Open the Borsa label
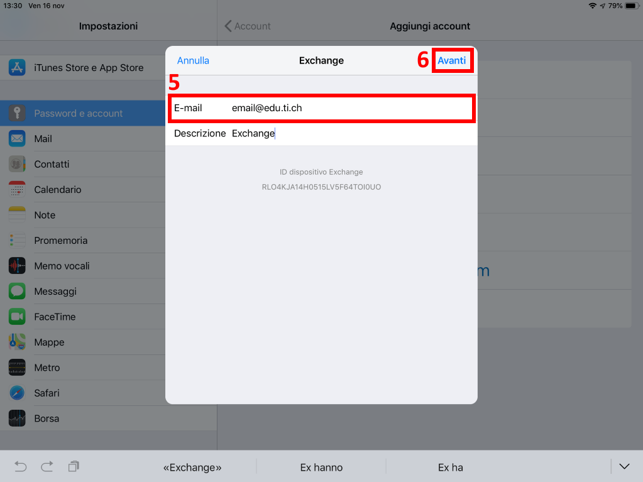The height and width of the screenshot is (482, 643). 47,418
